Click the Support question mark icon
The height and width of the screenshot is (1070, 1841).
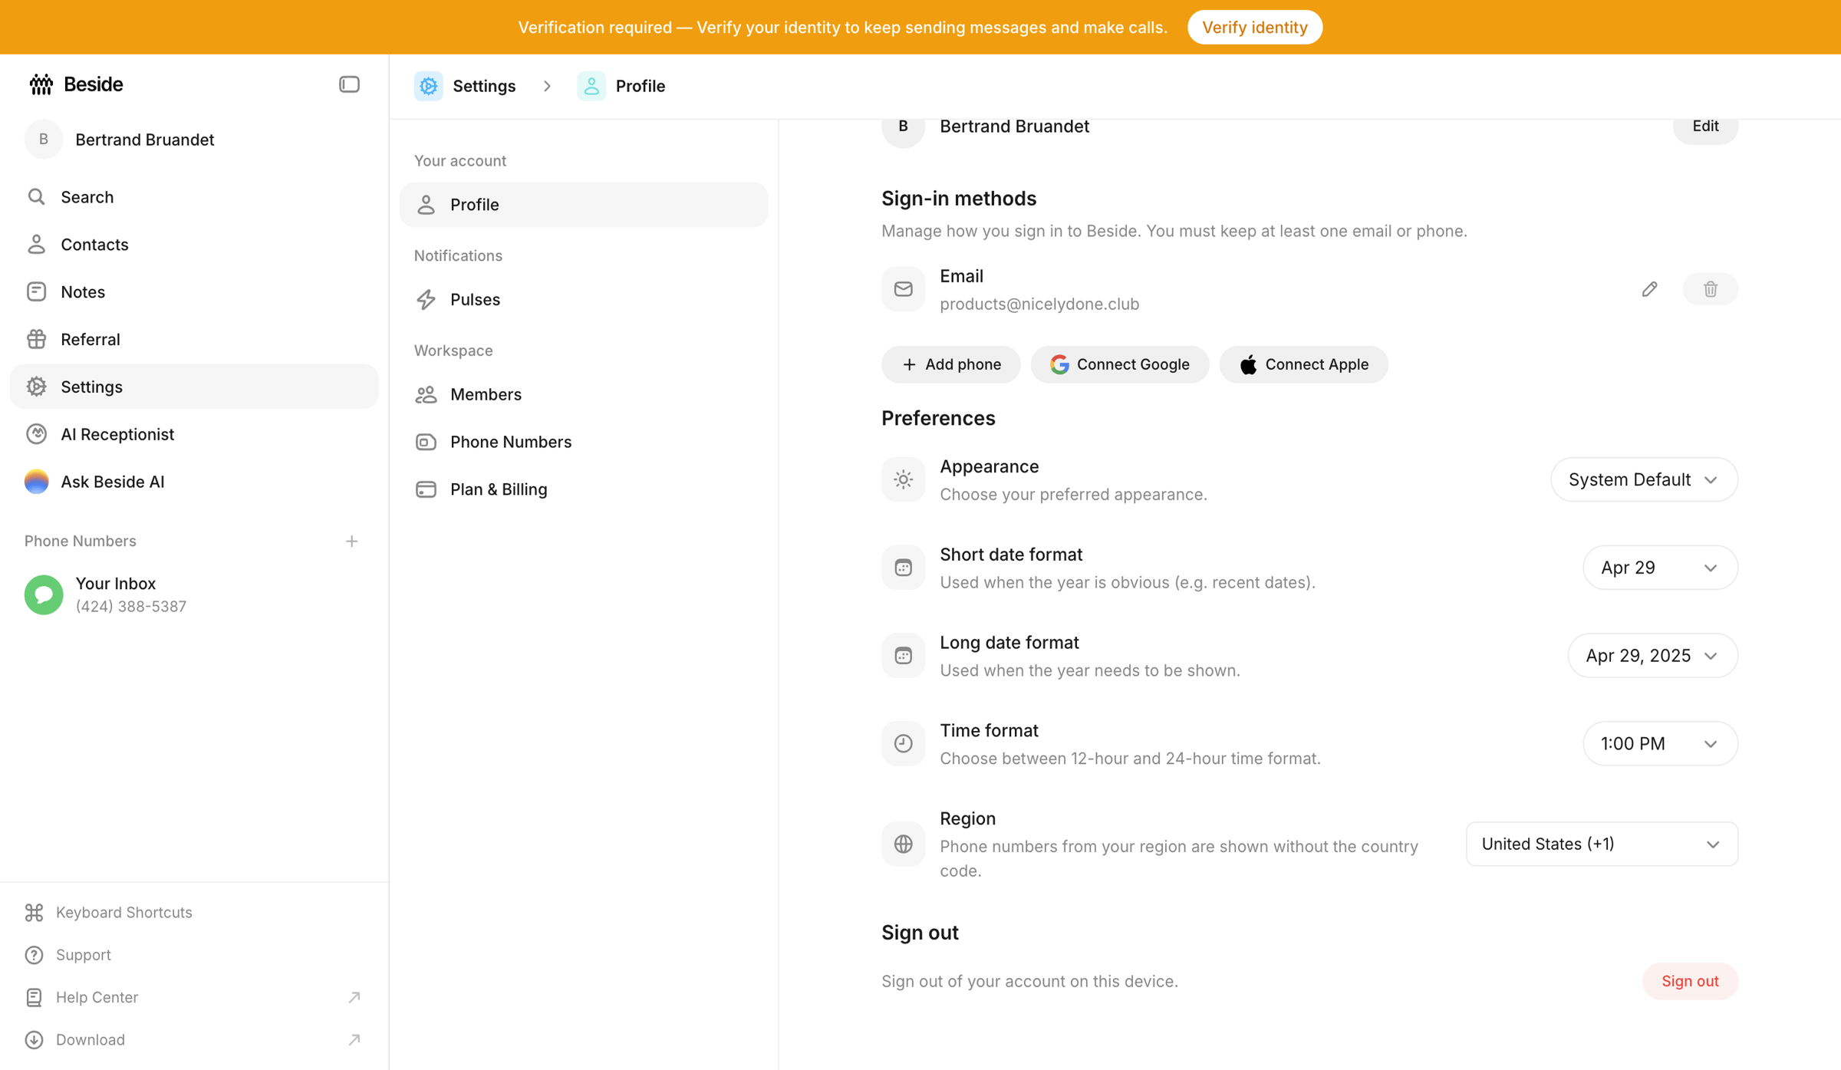pyautogui.click(x=34, y=955)
